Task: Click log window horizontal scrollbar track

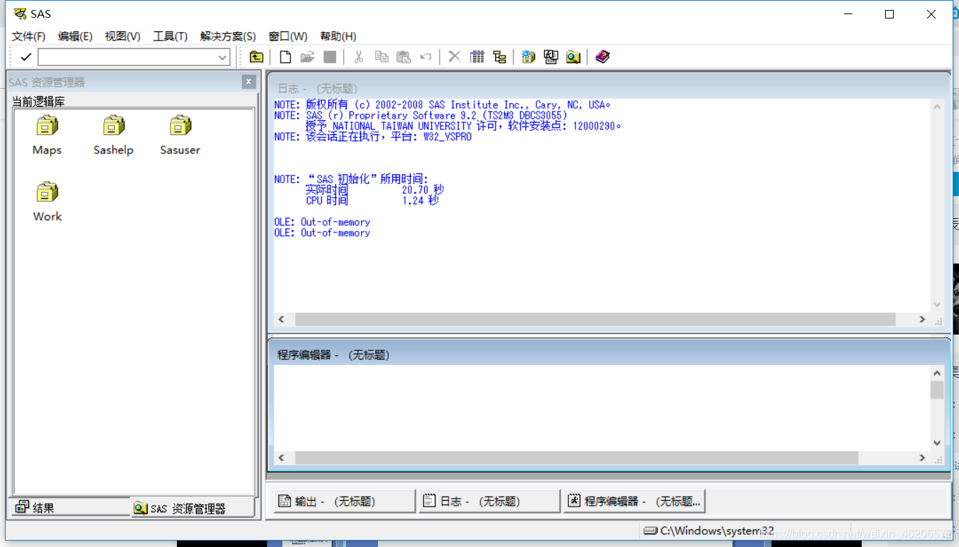Action: (x=602, y=320)
